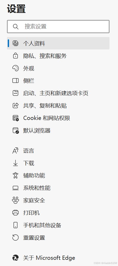This screenshot has height=266, width=118.
Task: Go to 系统和性能 settings page
Action: pyautogui.click(x=58, y=188)
